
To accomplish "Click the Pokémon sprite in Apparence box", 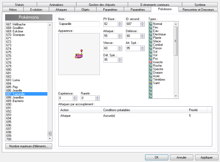I will pos(79,54).
